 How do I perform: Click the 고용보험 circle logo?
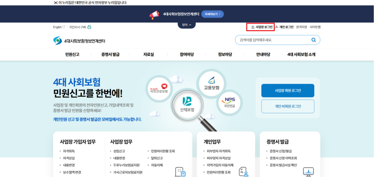(212, 84)
